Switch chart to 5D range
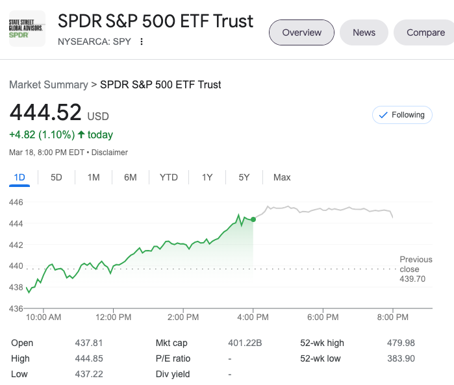454x385 pixels. pos(57,177)
